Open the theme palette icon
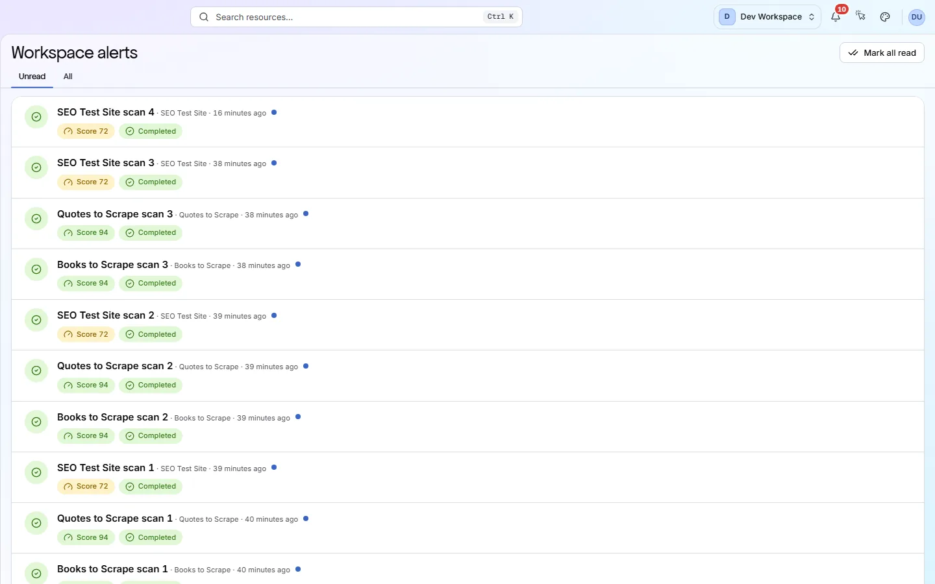This screenshot has width=935, height=584. [885, 17]
